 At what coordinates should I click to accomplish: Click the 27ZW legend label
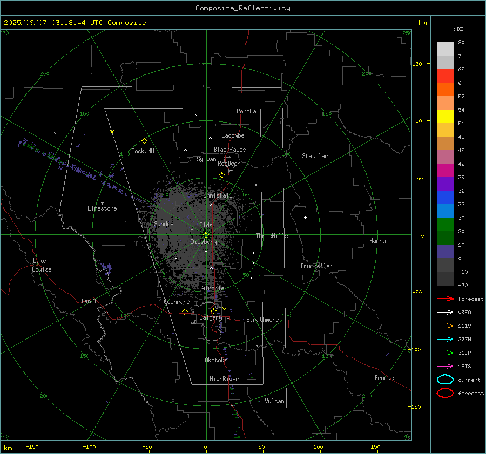click(464, 340)
